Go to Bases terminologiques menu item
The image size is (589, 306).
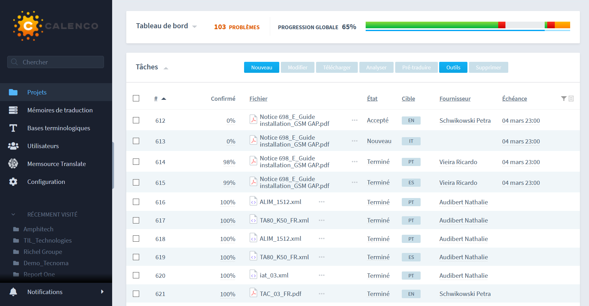[x=58, y=128]
